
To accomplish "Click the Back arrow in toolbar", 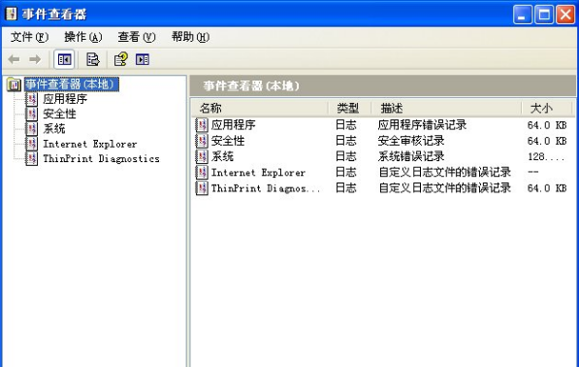I will pos(14,59).
